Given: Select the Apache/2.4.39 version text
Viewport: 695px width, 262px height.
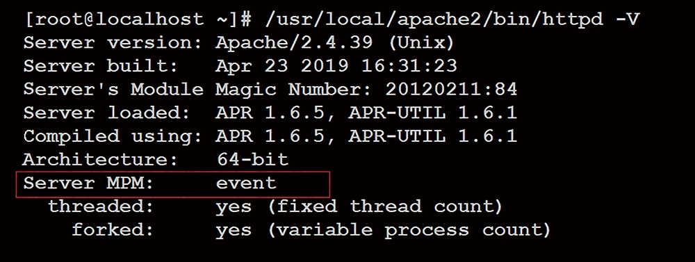Looking at the screenshot, I should (294, 43).
